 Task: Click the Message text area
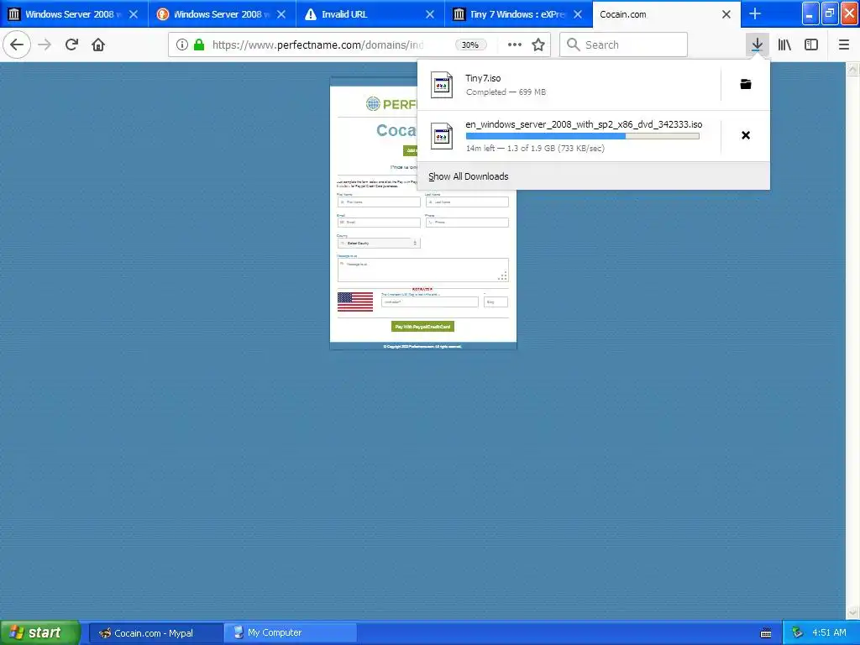point(423,270)
